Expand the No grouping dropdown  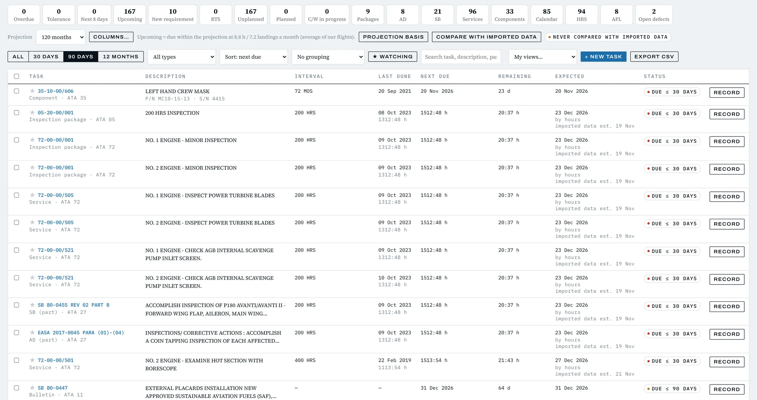[328, 57]
